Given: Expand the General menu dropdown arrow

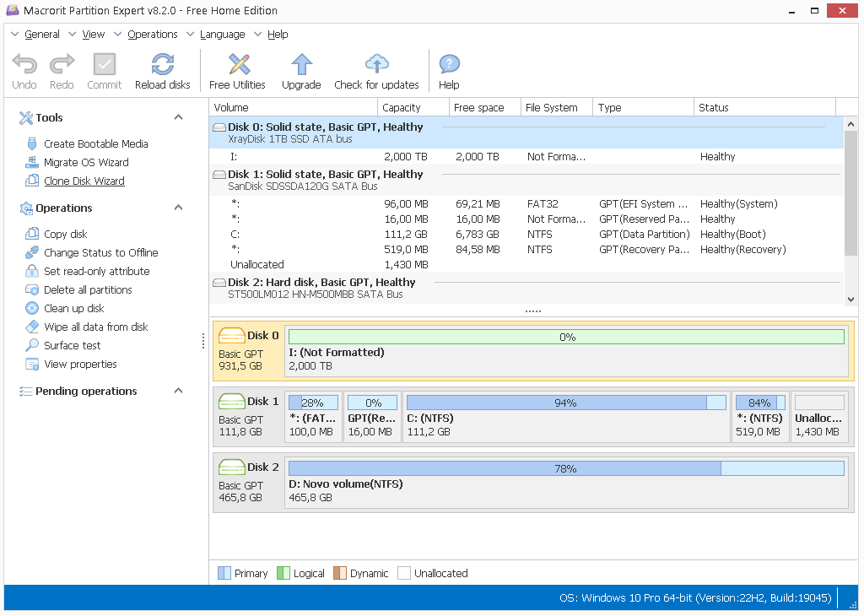Looking at the screenshot, I should [15, 34].
